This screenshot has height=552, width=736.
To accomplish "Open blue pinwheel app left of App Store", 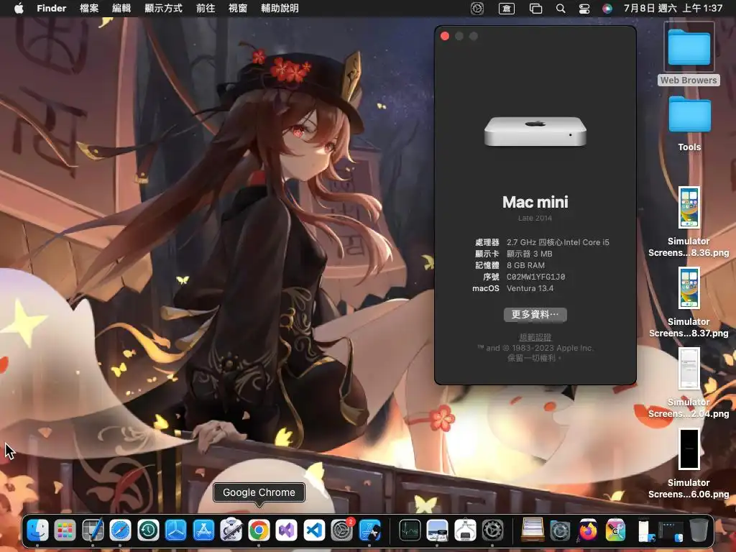I will 175,530.
